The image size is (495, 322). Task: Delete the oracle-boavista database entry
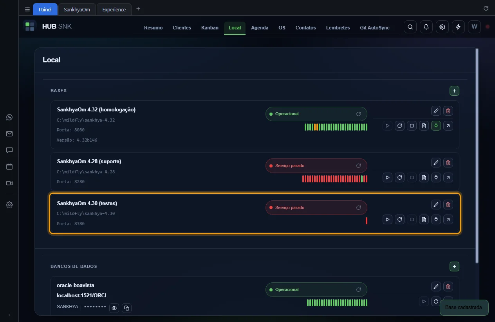coord(448,286)
